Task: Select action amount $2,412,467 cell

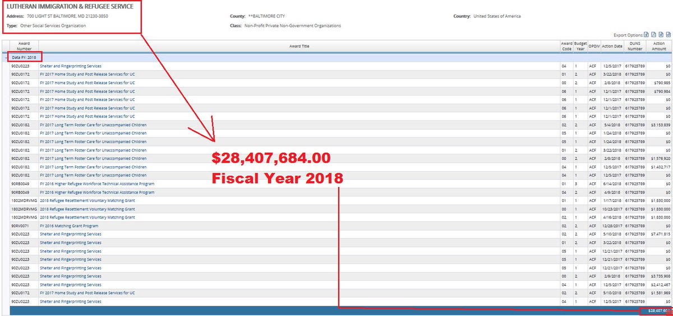Action: [x=659, y=285]
